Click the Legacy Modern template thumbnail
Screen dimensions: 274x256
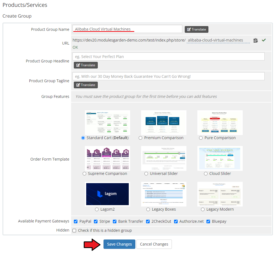pyautogui.click(x=220, y=194)
